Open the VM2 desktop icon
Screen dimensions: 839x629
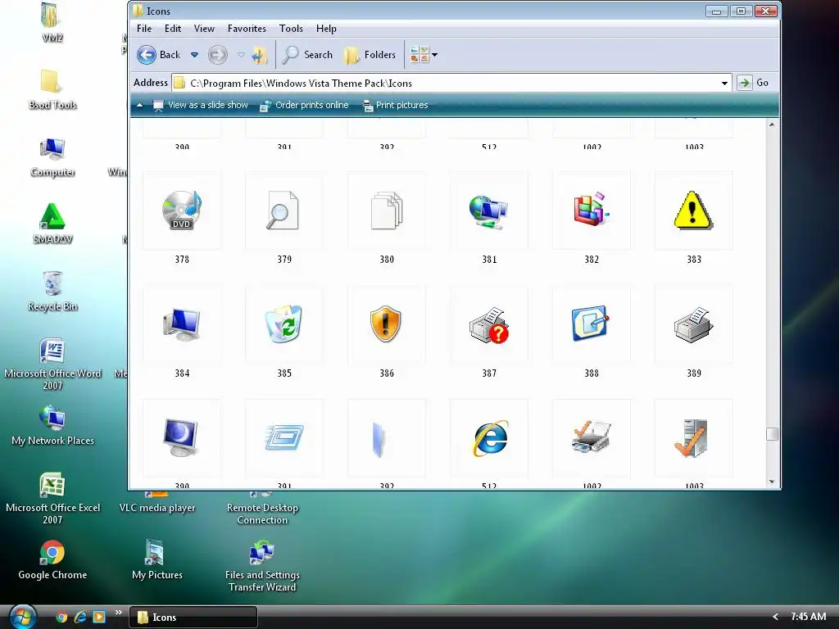[x=52, y=22]
